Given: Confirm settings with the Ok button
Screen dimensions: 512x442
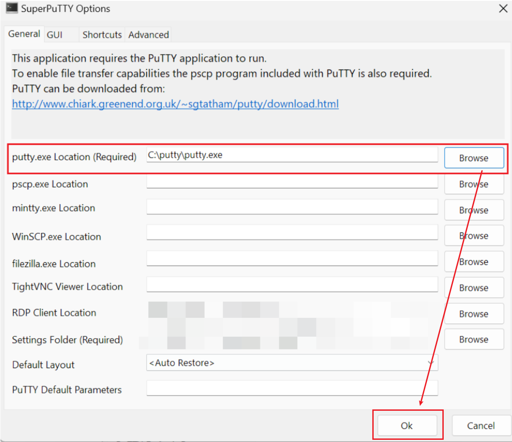Looking at the screenshot, I should [x=407, y=426].
